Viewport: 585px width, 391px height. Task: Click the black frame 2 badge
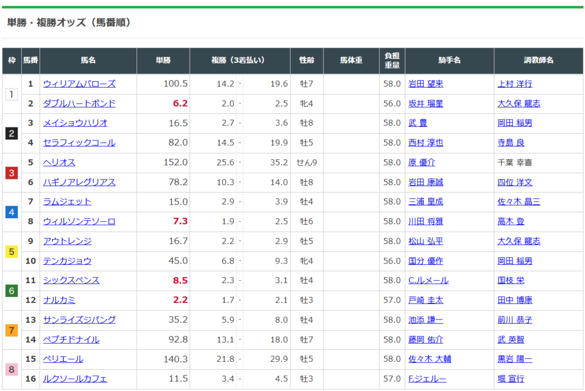[x=12, y=133]
